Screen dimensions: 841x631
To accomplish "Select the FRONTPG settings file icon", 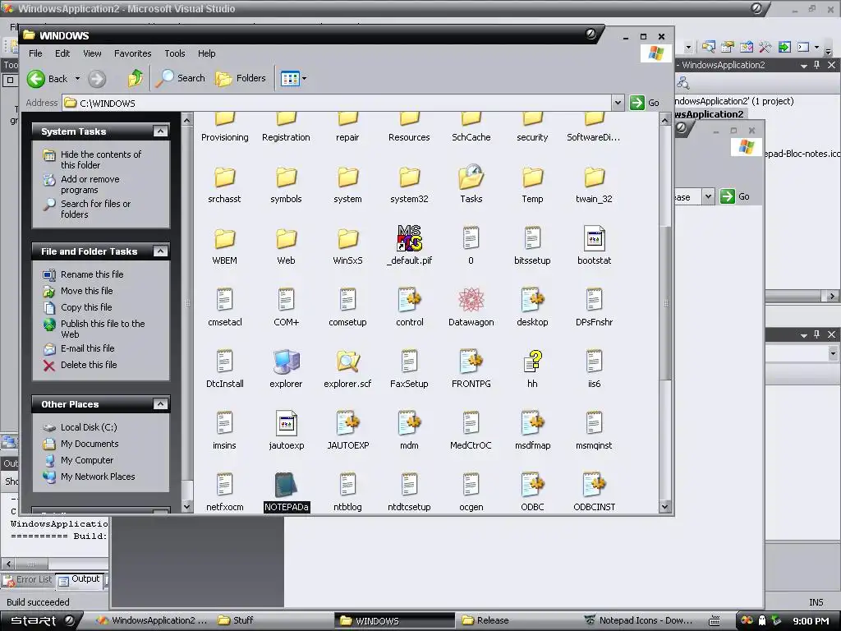I will click(471, 362).
